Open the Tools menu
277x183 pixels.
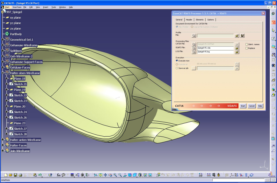[54, 7]
